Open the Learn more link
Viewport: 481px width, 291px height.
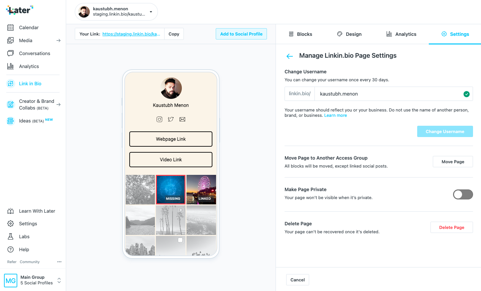[335, 115]
